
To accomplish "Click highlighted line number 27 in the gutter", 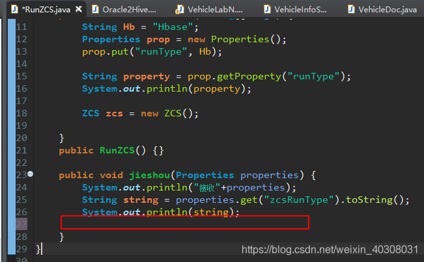I will tap(21, 224).
